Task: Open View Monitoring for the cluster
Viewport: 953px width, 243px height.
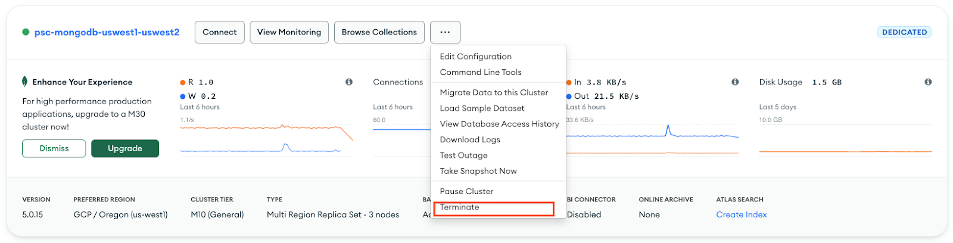Action: click(289, 32)
